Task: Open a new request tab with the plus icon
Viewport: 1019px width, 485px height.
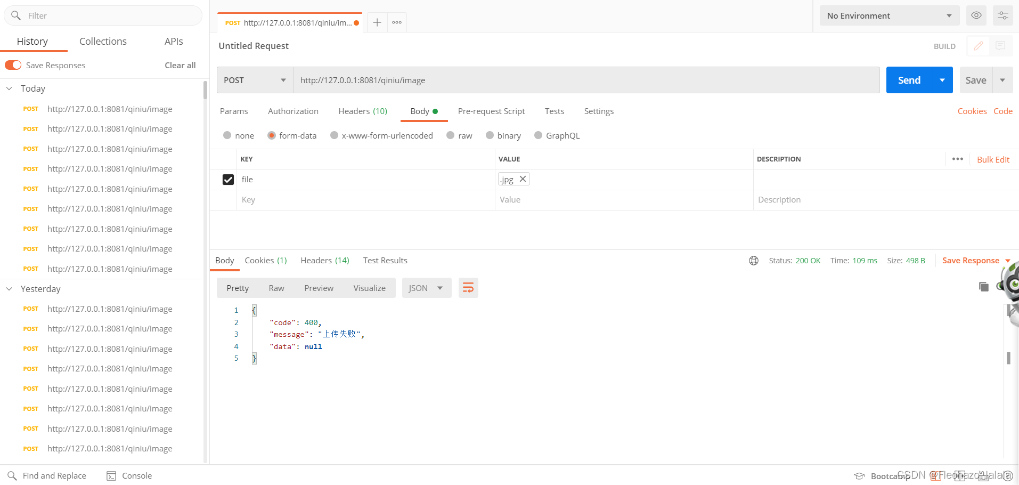Action: (377, 22)
